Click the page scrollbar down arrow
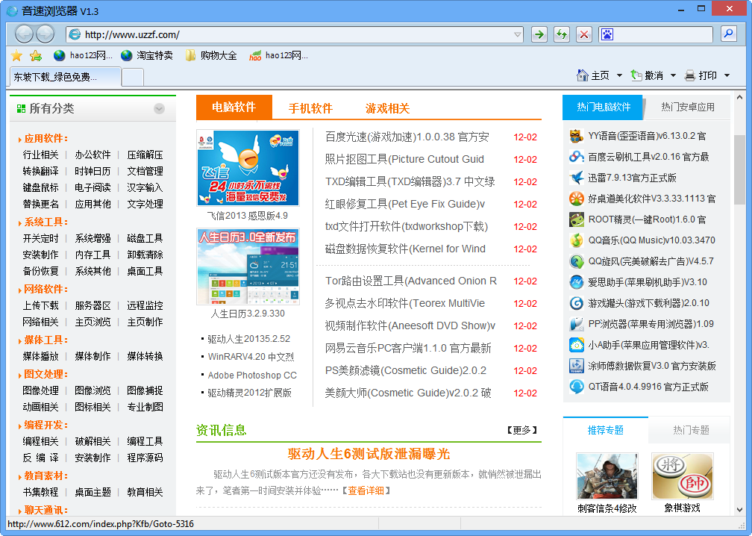This screenshot has width=752, height=536. (739, 510)
